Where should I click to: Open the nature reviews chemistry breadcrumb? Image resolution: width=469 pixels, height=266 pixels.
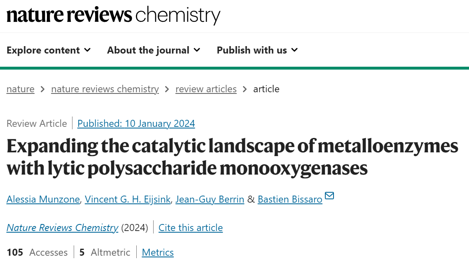pos(105,89)
